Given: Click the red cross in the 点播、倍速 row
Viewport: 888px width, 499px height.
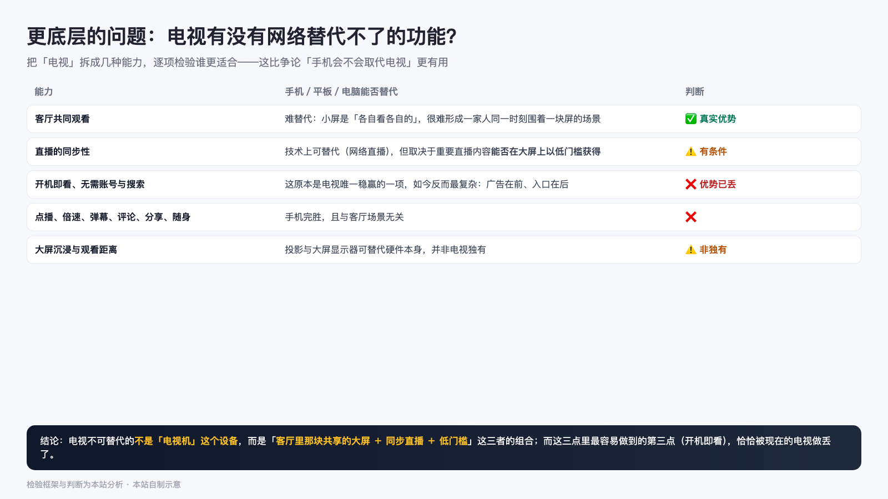Looking at the screenshot, I should click(x=691, y=217).
